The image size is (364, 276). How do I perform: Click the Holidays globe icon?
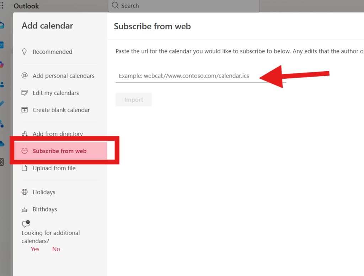coord(25,192)
